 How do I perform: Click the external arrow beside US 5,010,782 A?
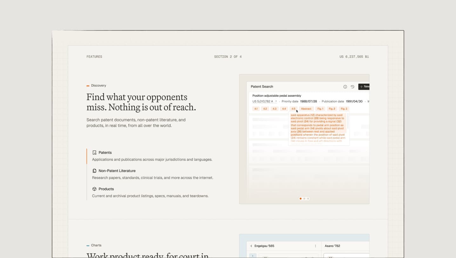click(x=276, y=101)
